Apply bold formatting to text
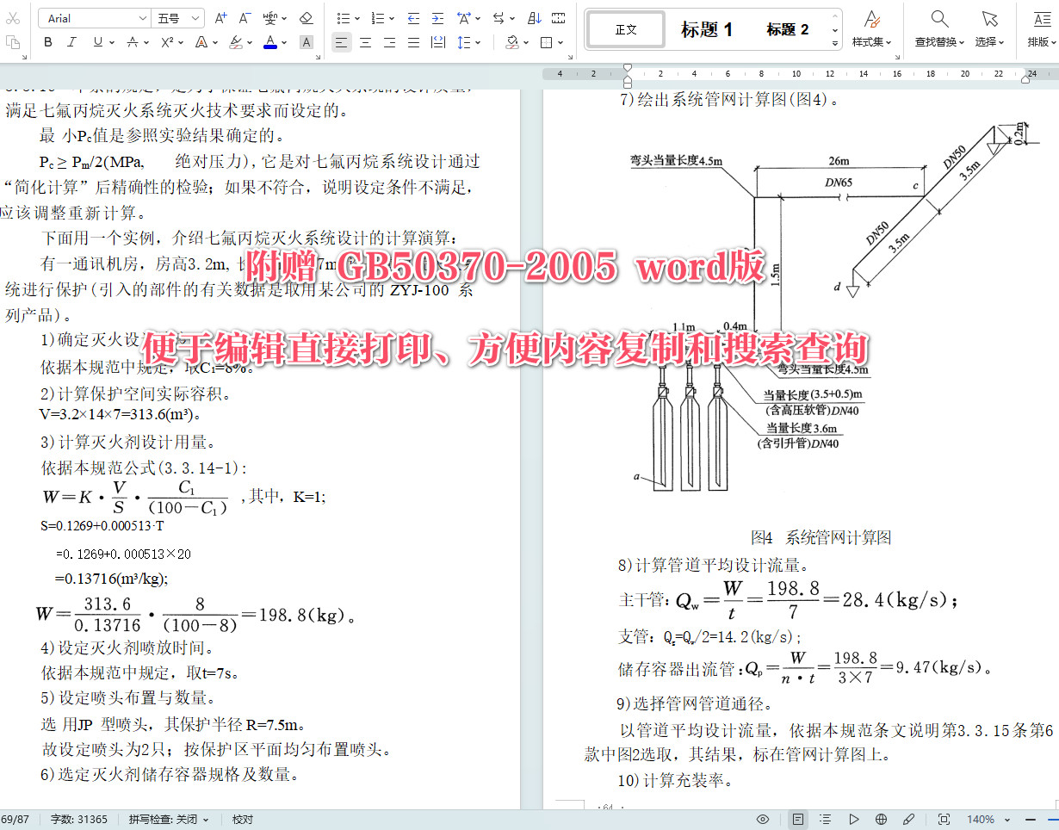Image resolution: width=1059 pixels, height=830 pixels. (48, 41)
